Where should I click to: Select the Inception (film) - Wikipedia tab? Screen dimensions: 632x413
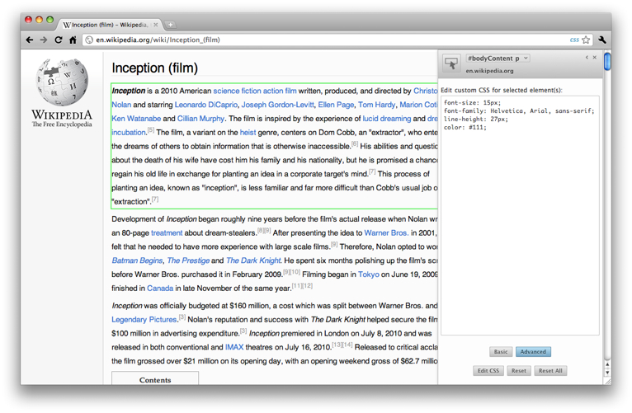click(x=109, y=25)
